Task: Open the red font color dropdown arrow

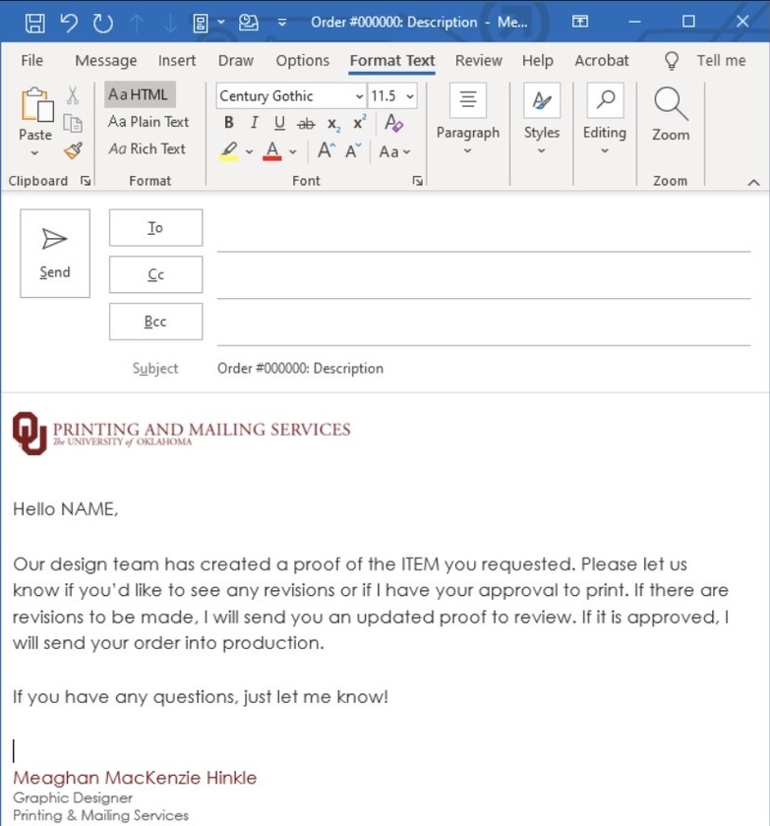Action: 293,151
